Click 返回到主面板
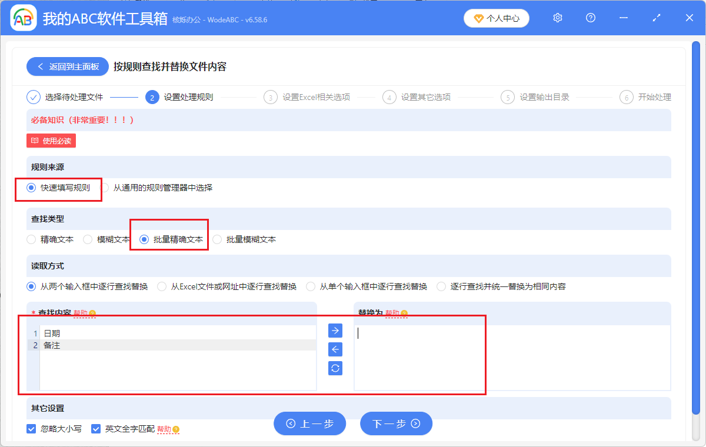706x447 pixels. pos(67,66)
